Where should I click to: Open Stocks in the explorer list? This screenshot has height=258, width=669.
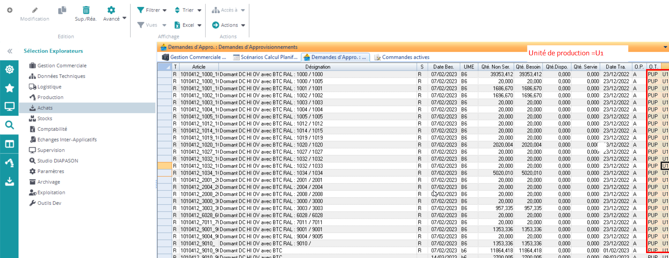coord(45,118)
